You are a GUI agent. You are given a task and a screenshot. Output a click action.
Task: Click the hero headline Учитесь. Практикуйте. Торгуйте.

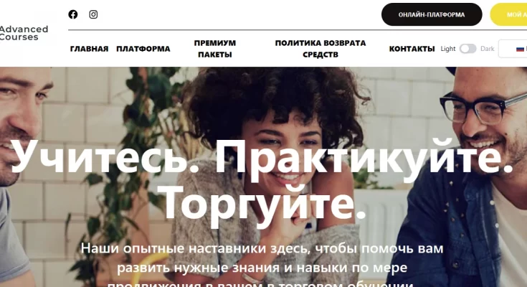click(262, 180)
